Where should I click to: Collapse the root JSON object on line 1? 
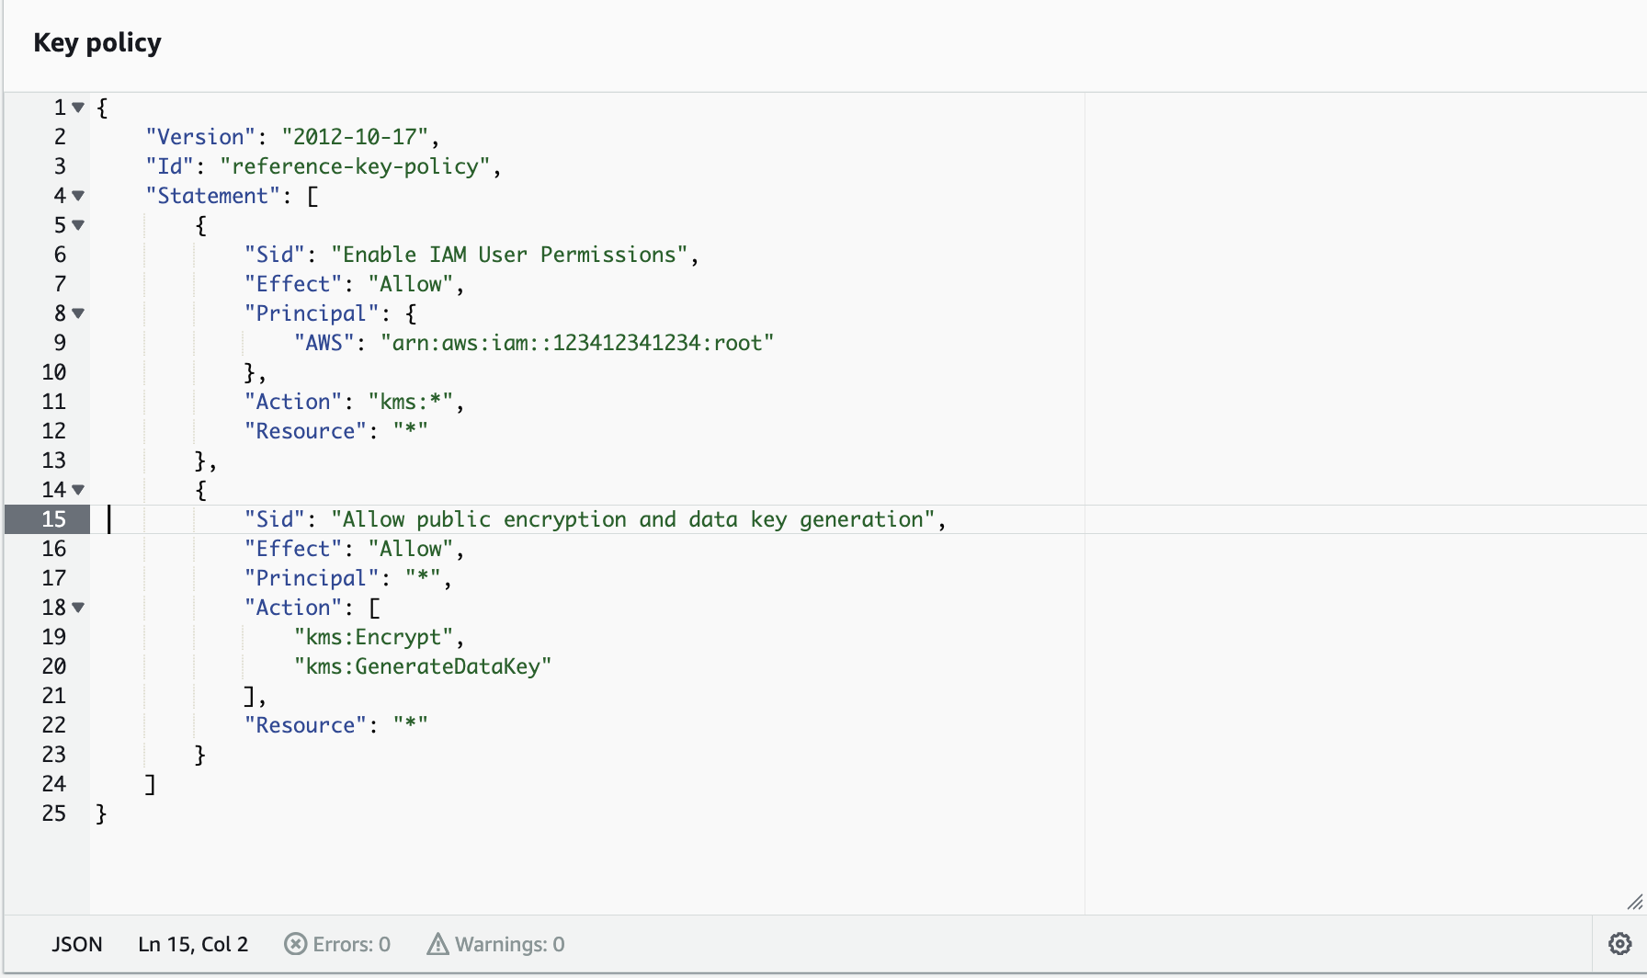[78, 108]
